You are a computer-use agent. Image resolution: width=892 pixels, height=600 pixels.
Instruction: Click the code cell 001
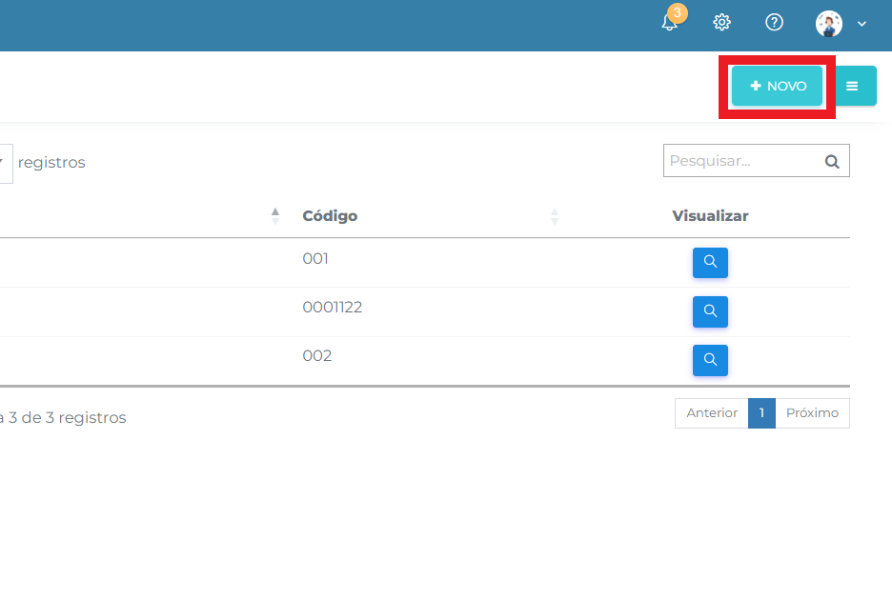[x=315, y=259]
